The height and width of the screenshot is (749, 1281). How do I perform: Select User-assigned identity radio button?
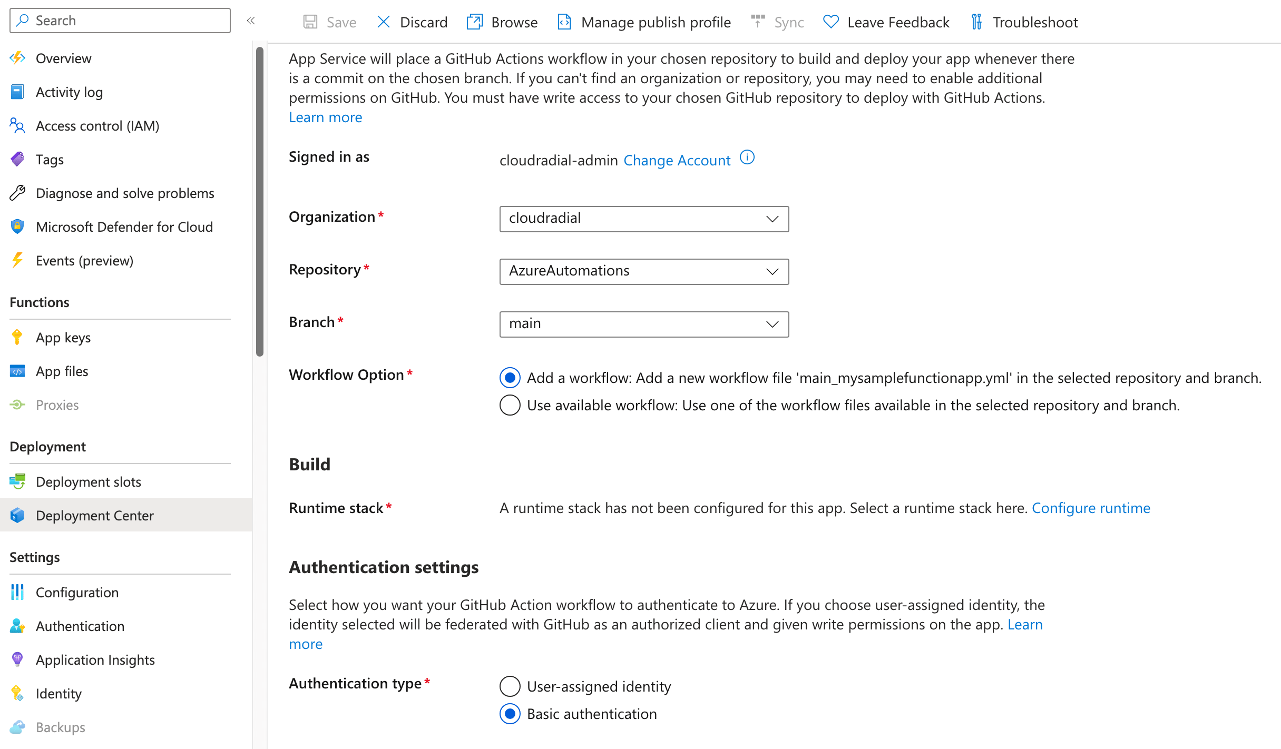pos(510,686)
